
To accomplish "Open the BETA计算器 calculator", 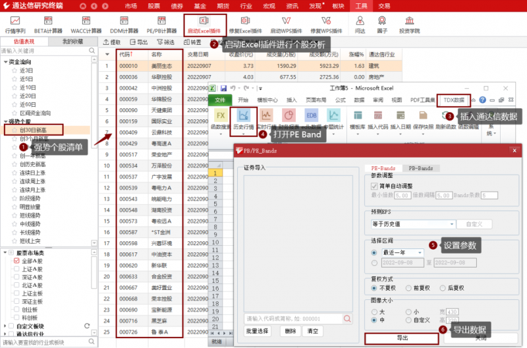I will (x=48, y=25).
